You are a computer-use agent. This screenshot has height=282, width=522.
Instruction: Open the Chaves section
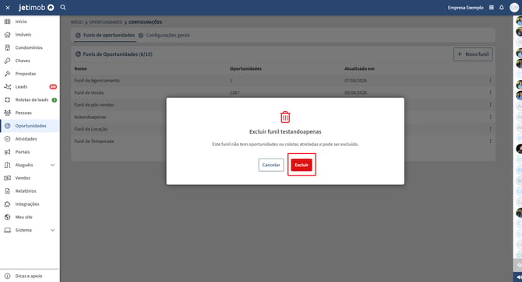coord(23,61)
